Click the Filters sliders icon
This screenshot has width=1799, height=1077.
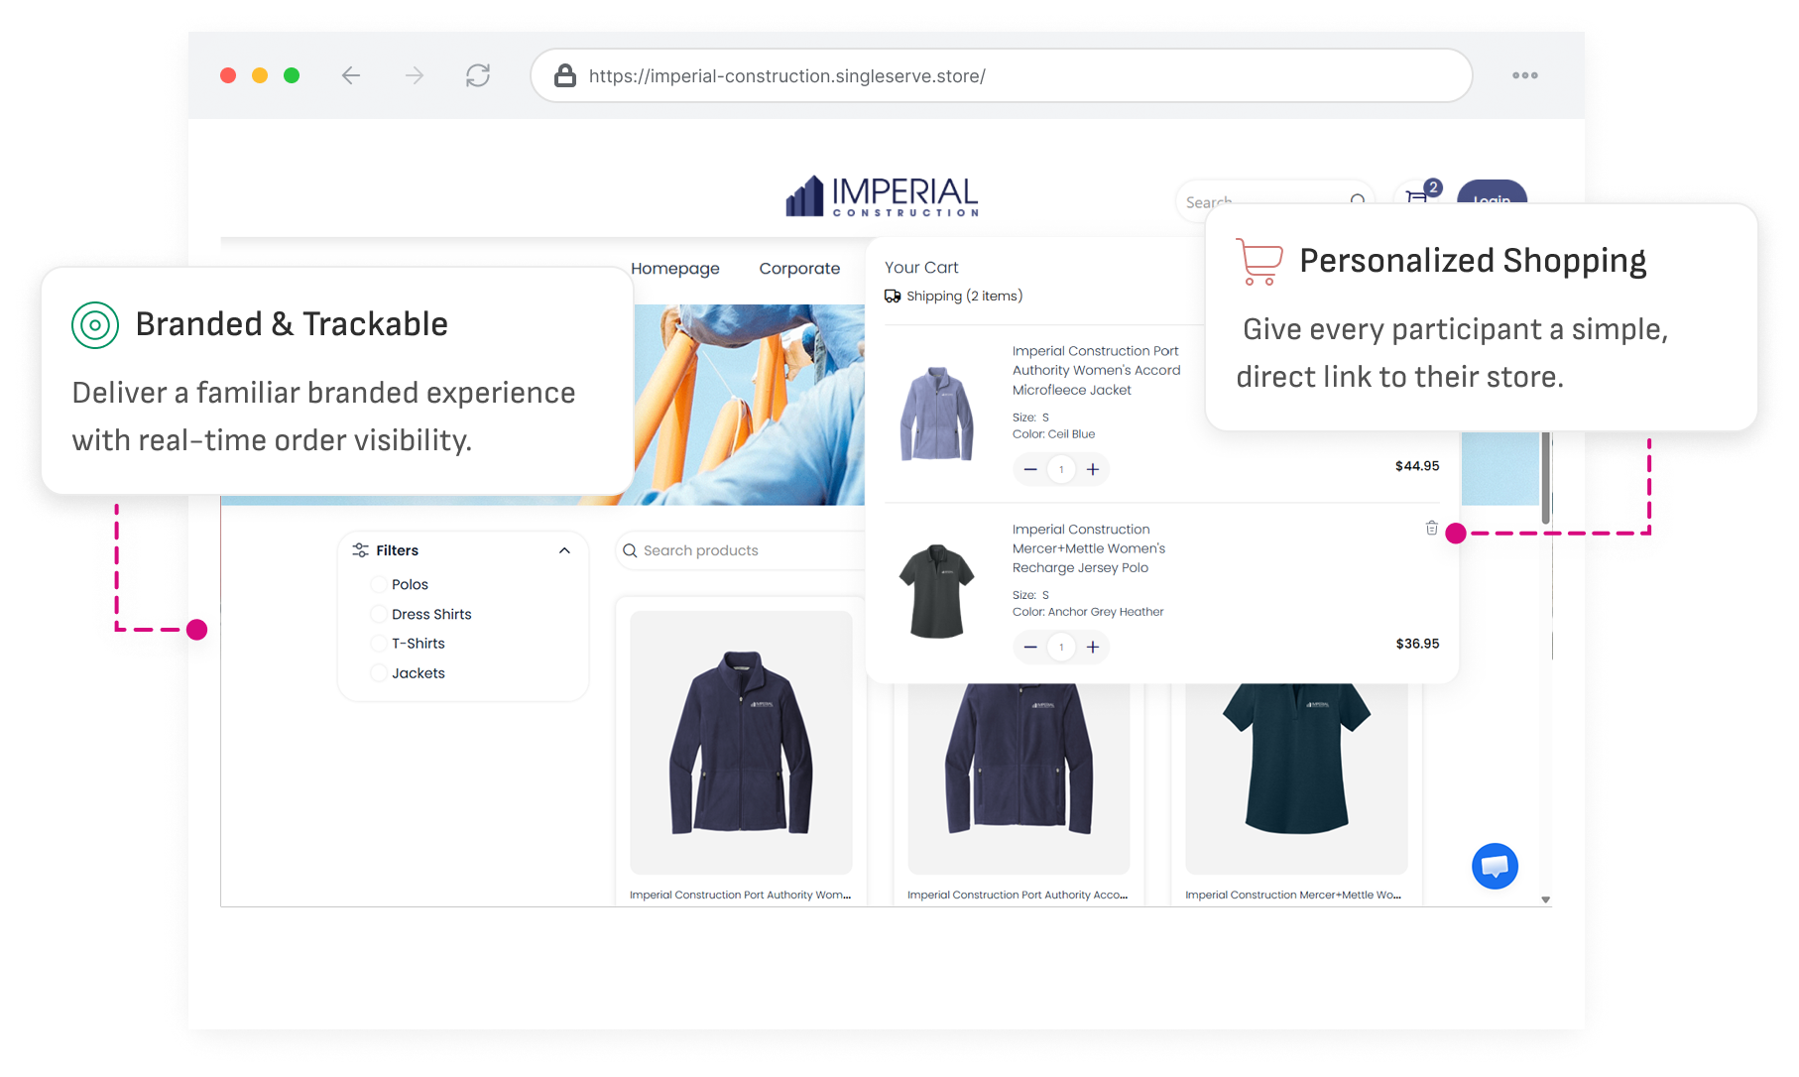(x=361, y=550)
